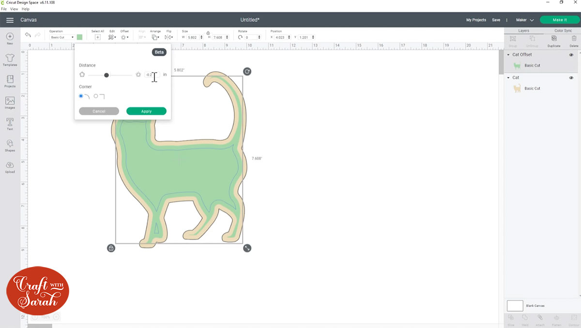Open the View menu
Image resolution: width=581 pixels, height=328 pixels.
tap(14, 9)
